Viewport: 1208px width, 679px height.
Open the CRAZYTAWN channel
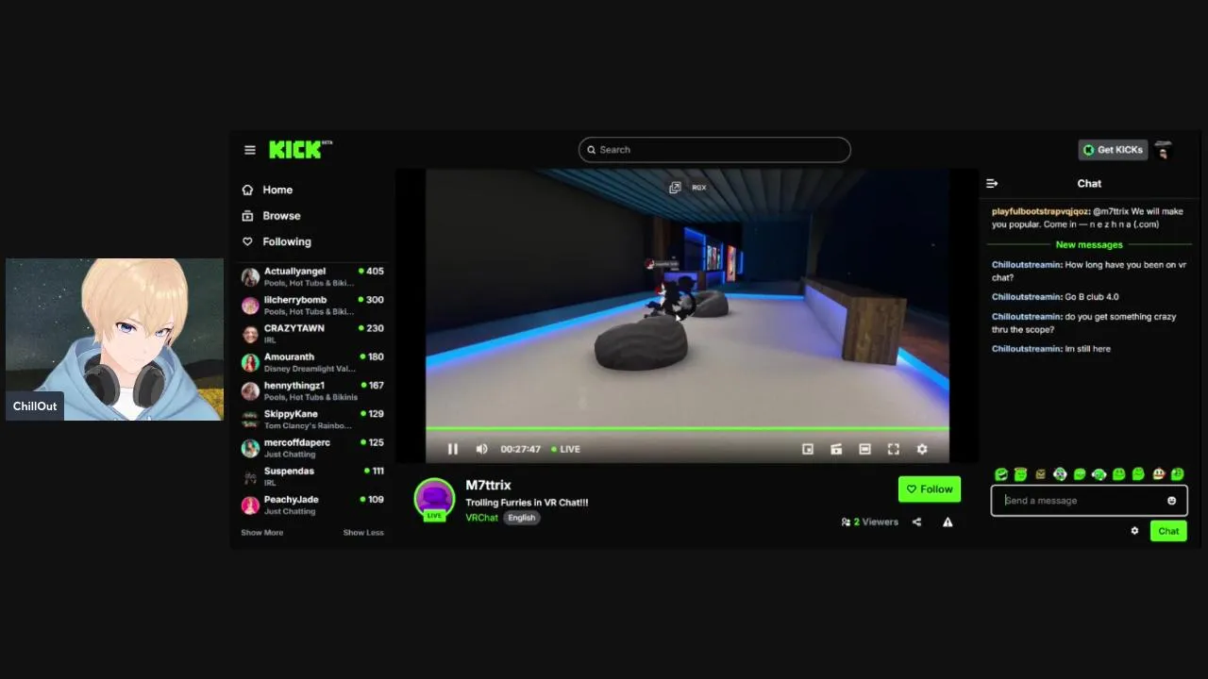tap(313, 334)
